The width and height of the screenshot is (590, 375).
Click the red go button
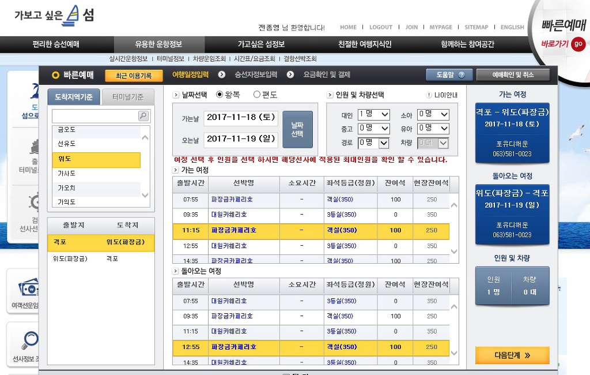tap(578, 44)
